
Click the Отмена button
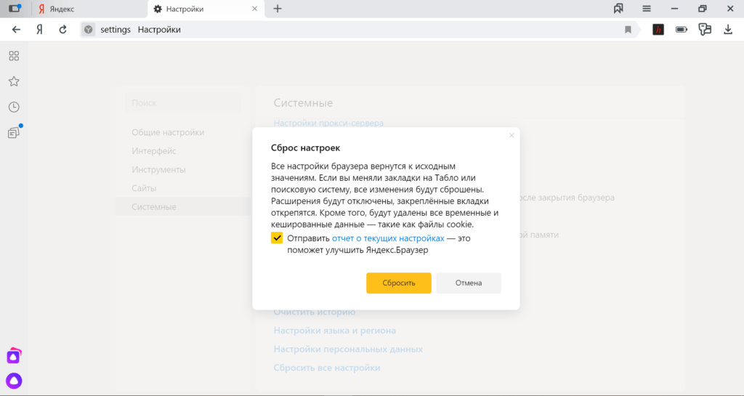(x=469, y=283)
